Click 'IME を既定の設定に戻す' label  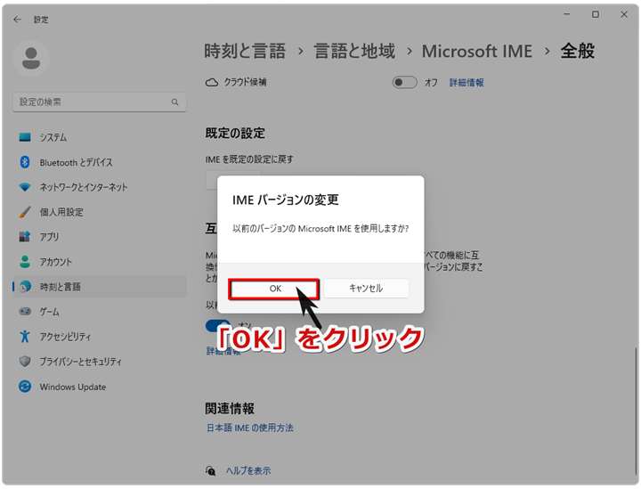(249, 159)
